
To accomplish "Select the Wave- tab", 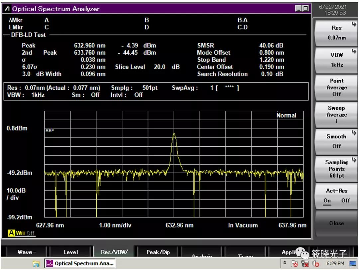I will click(x=27, y=252).
